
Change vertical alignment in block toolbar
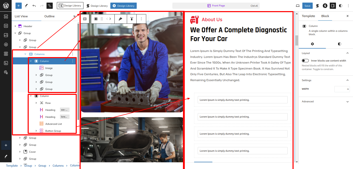pyautogui.click(x=132, y=19)
